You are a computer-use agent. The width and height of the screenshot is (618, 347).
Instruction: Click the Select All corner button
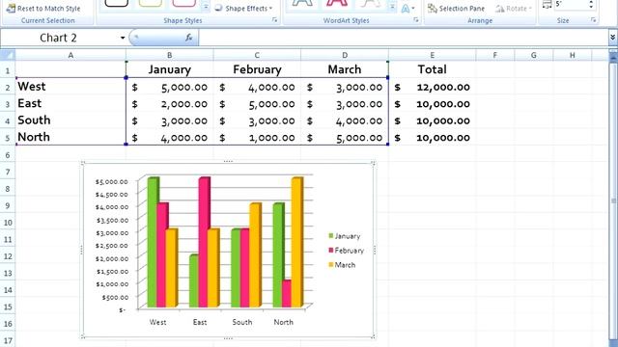point(8,55)
